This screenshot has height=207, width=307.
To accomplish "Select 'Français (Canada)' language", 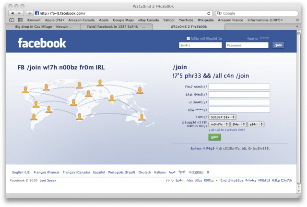I will point(76,172).
